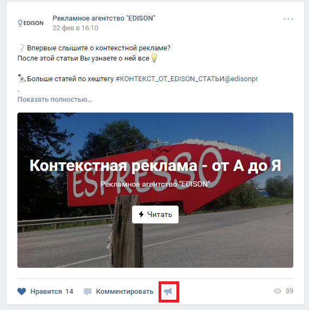Expand post with Показать полностью
The height and width of the screenshot is (310, 309).
tap(55, 99)
